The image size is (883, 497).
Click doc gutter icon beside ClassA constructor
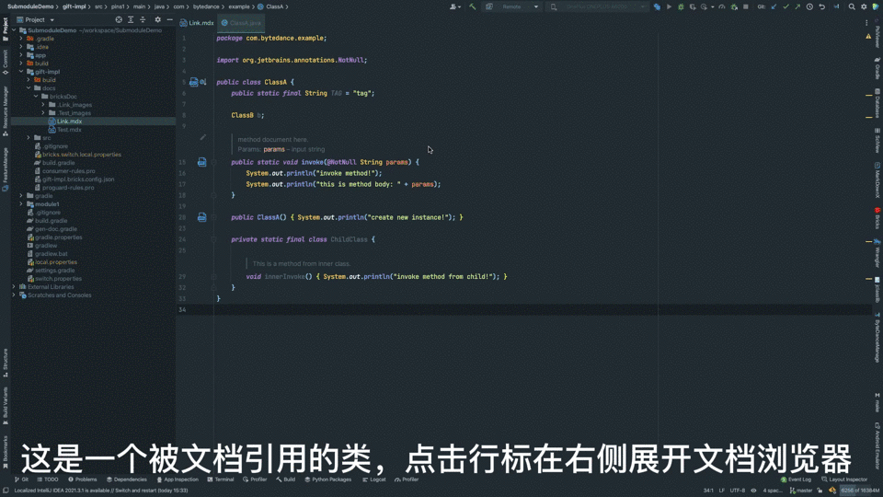coord(201,217)
